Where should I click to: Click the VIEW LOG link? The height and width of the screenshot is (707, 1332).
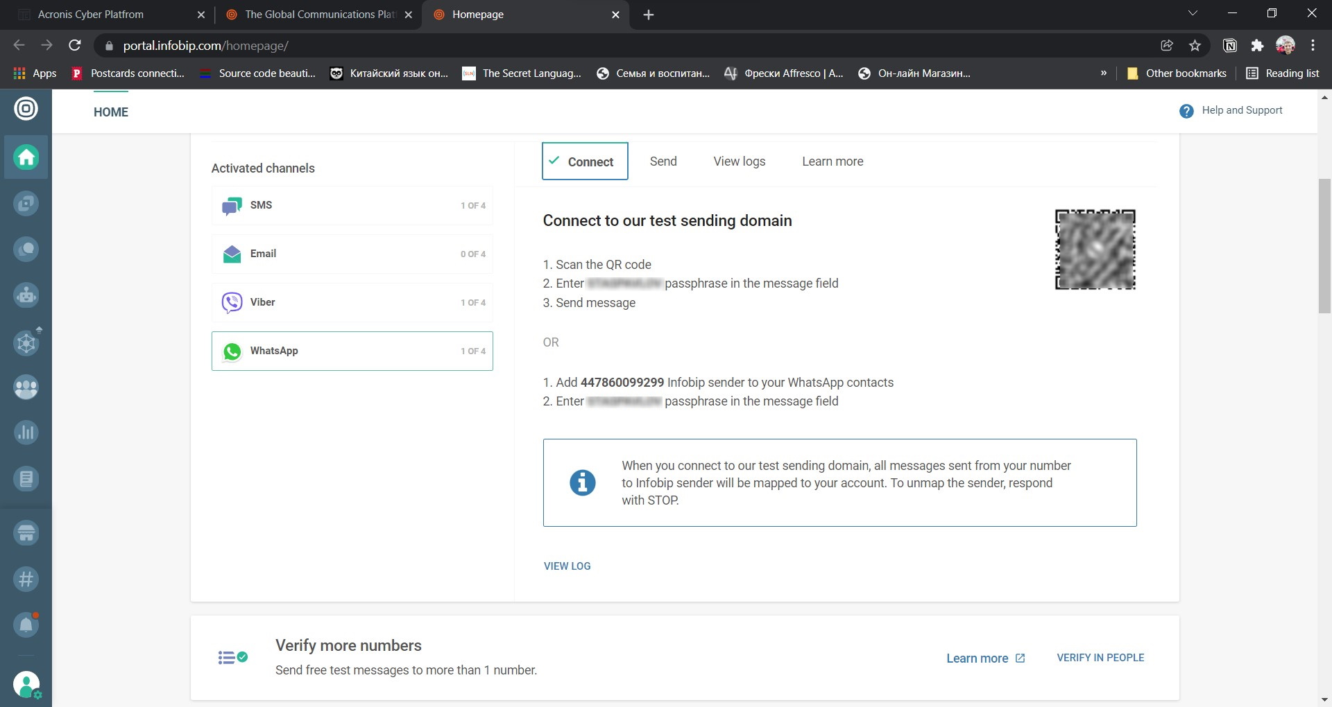pos(567,566)
